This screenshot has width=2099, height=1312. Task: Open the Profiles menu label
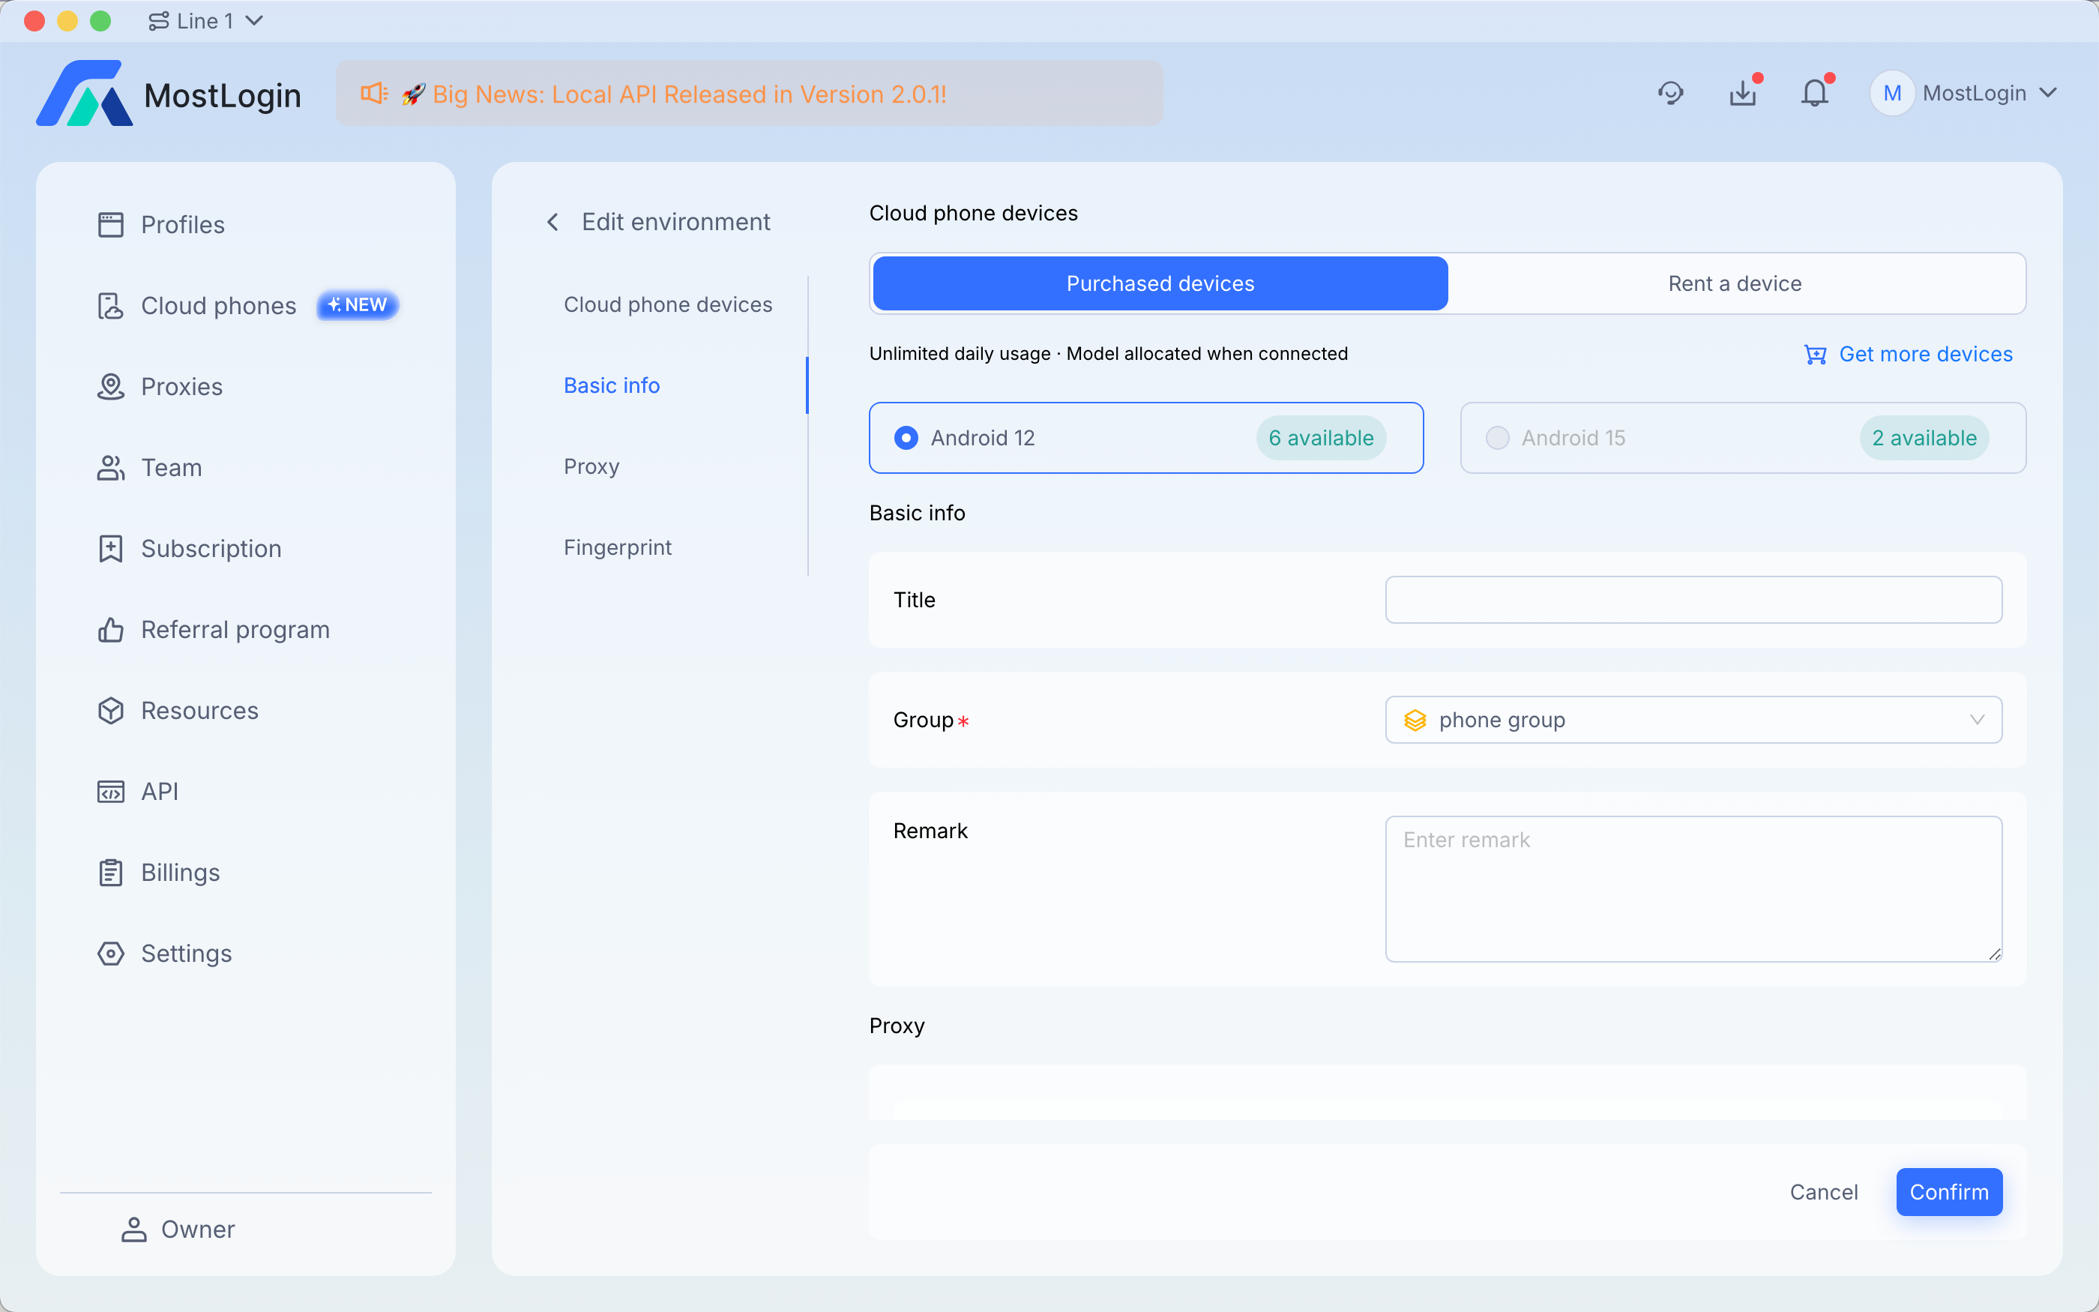(183, 225)
